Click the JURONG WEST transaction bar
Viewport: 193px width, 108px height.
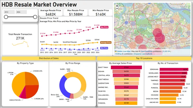pyautogui.click(x=173, y=77)
